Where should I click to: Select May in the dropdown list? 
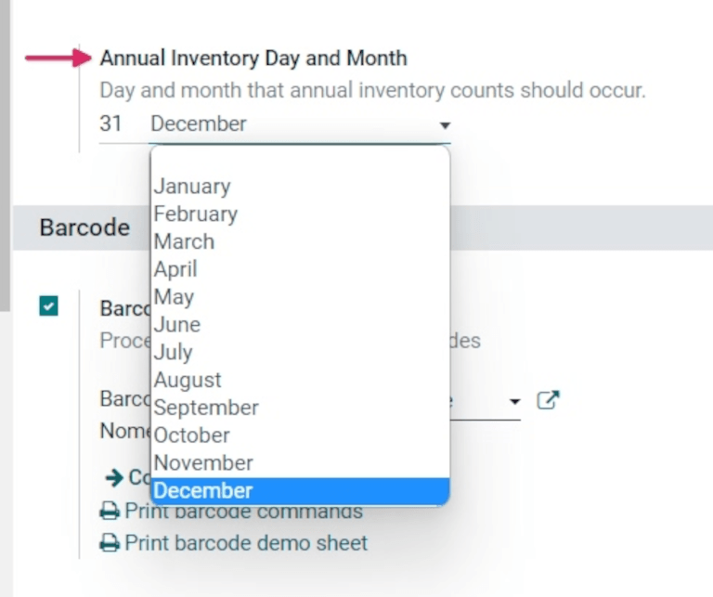pyautogui.click(x=174, y=297)
